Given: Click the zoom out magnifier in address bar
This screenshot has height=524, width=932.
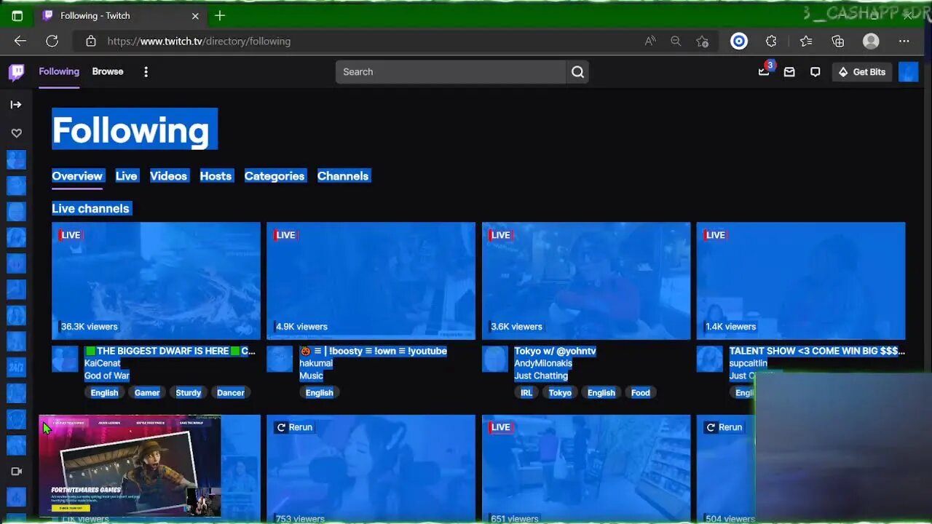Looking at the screenshot, I should pos(676,41).
